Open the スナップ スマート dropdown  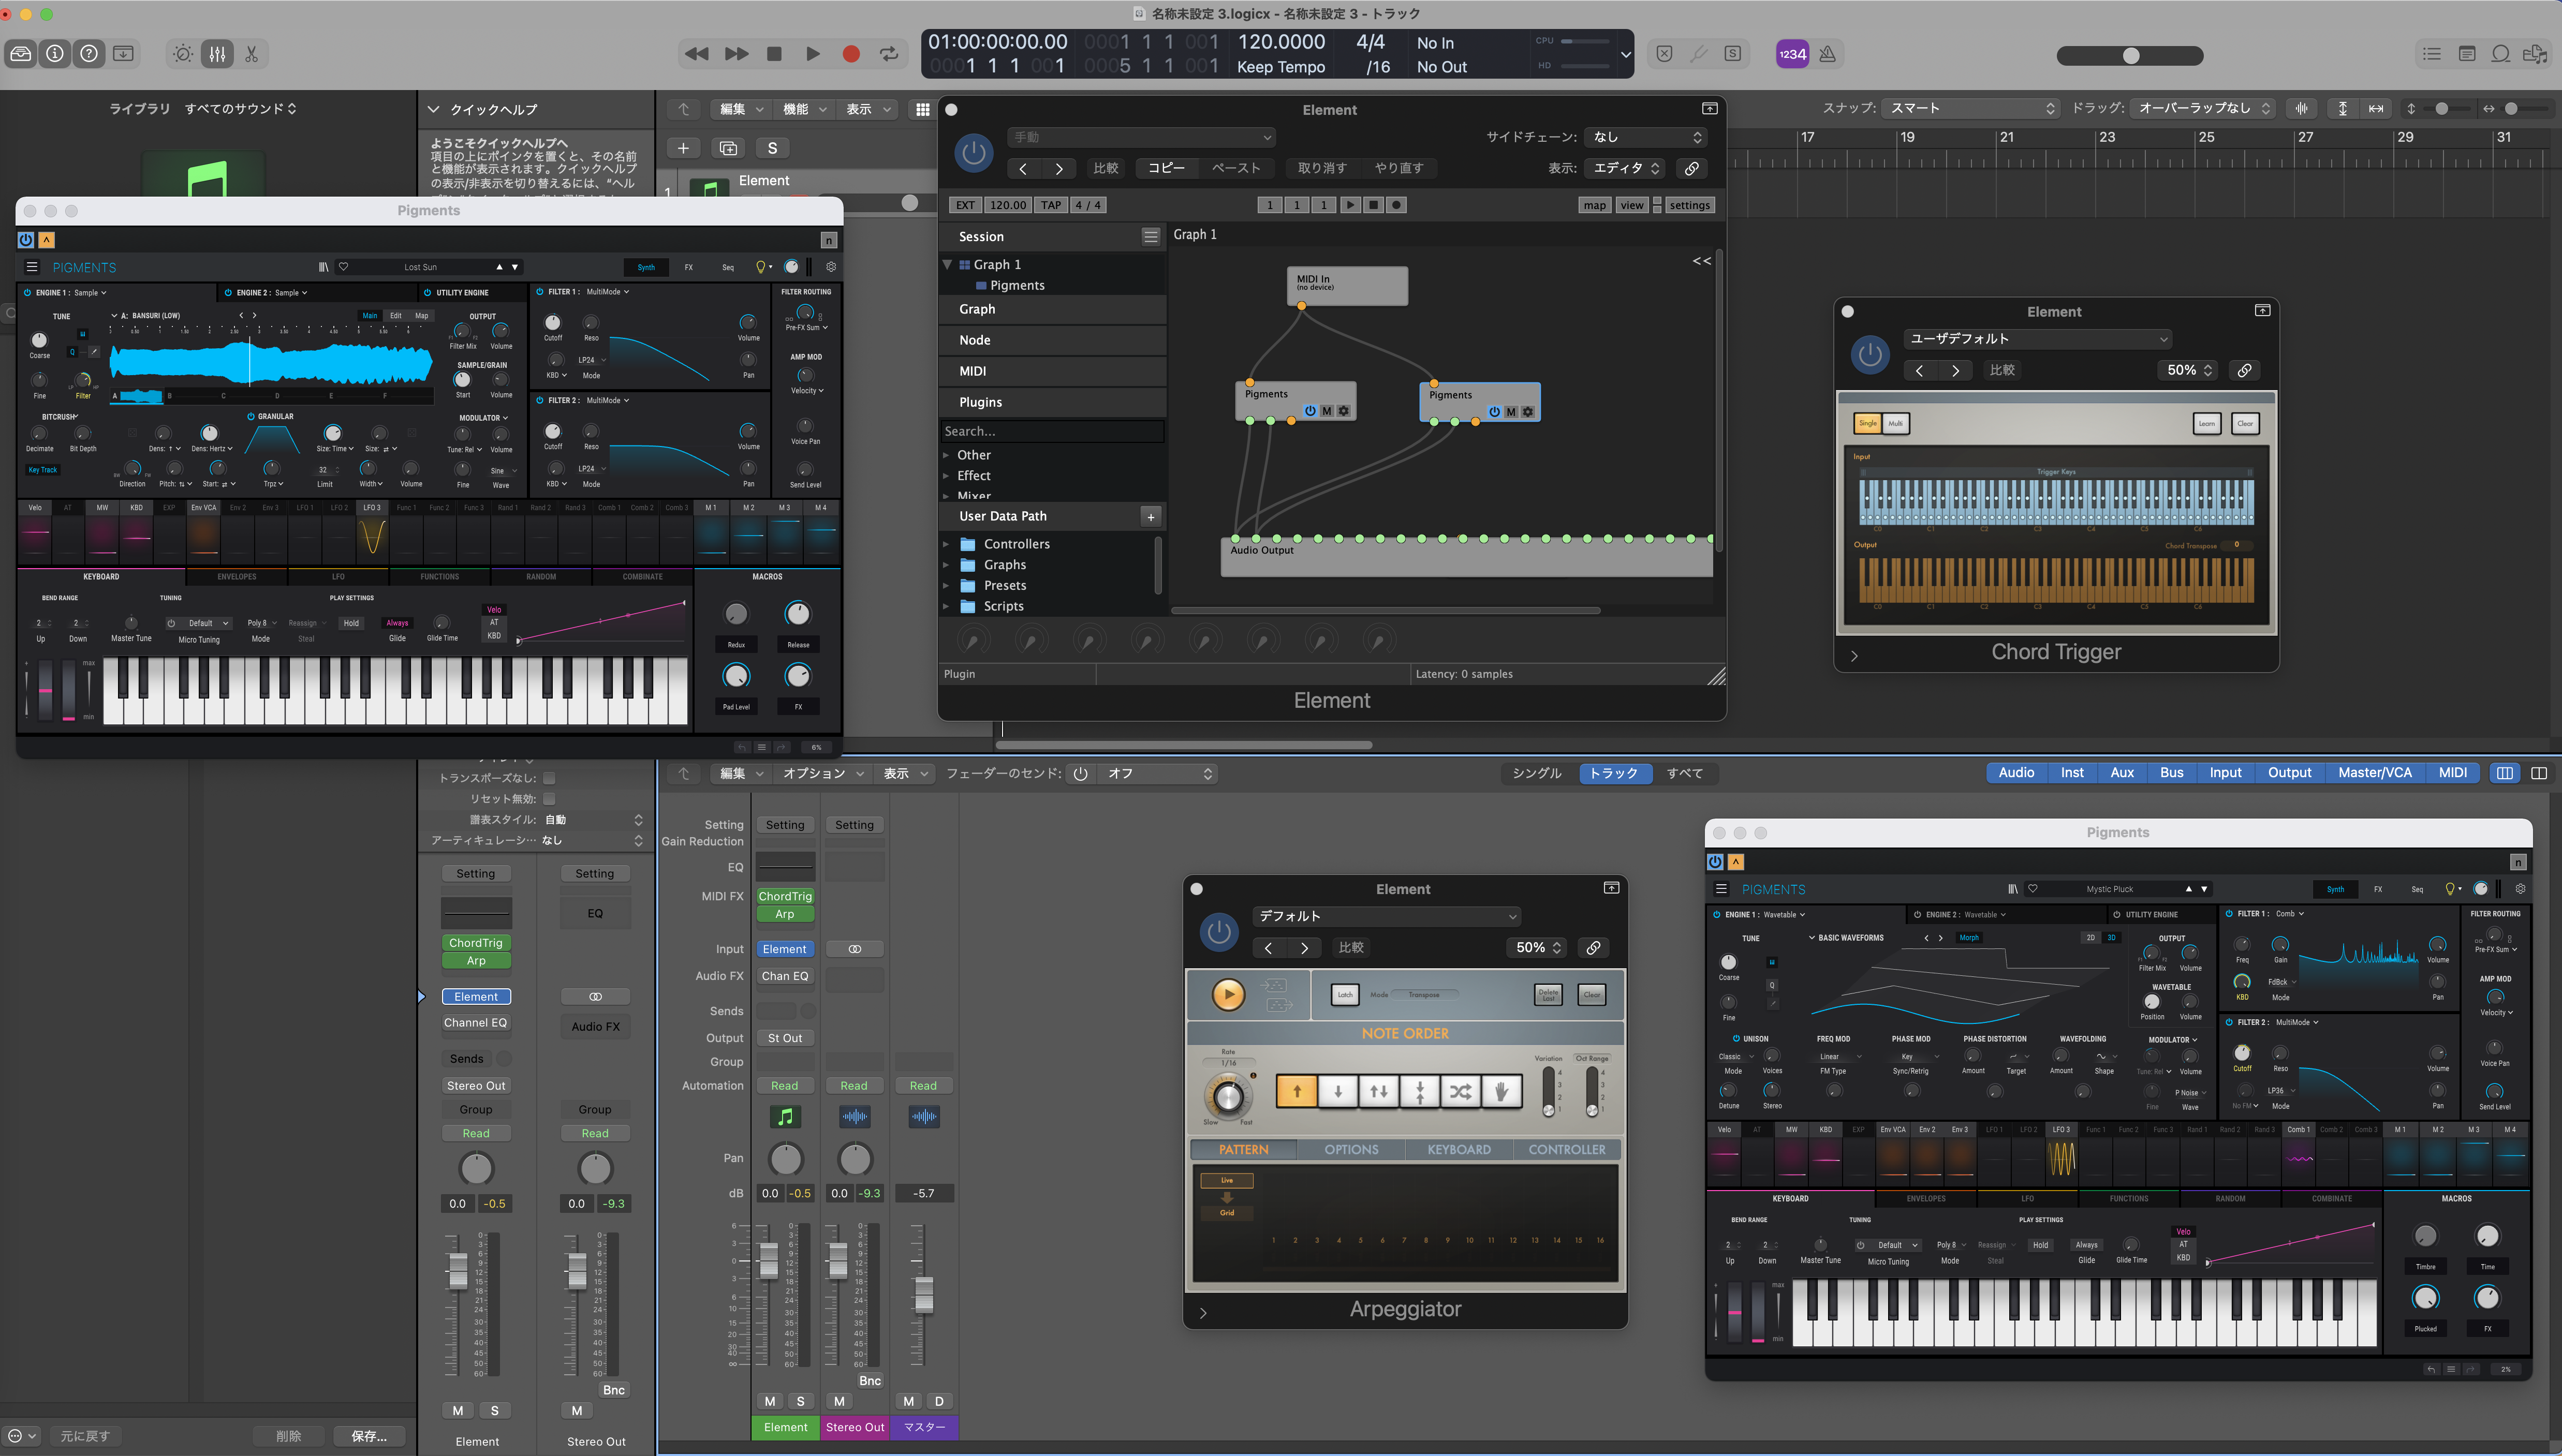(1969, 108)
